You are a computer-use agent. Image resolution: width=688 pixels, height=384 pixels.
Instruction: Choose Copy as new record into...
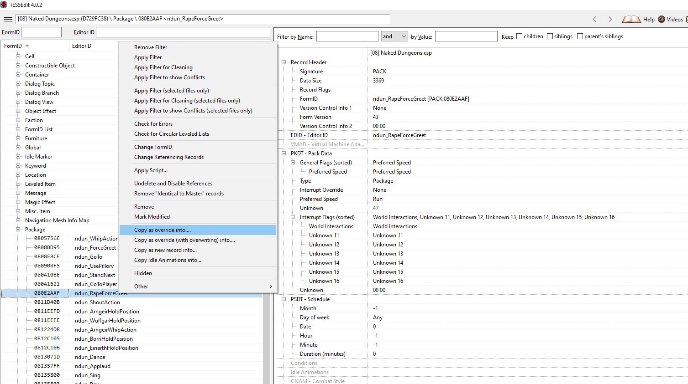[198, 250]
